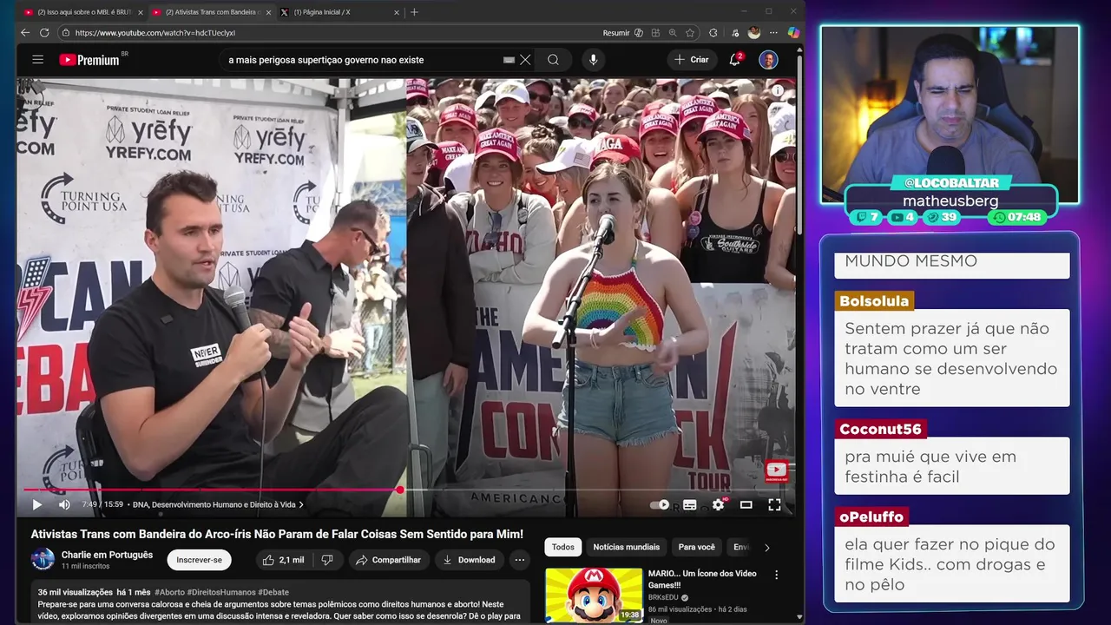Viewport: 1111px width, 625px height.
Task: Select the 'Todos' filter chip
Action: (x=563, y=547)
